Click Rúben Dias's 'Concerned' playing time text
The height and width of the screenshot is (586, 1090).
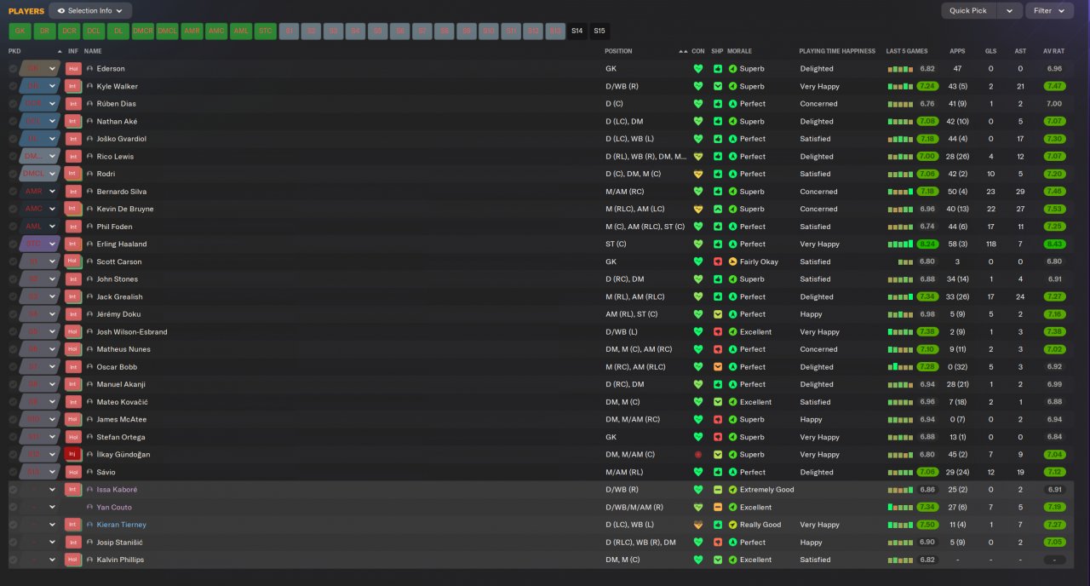click(x=818, y=104)
